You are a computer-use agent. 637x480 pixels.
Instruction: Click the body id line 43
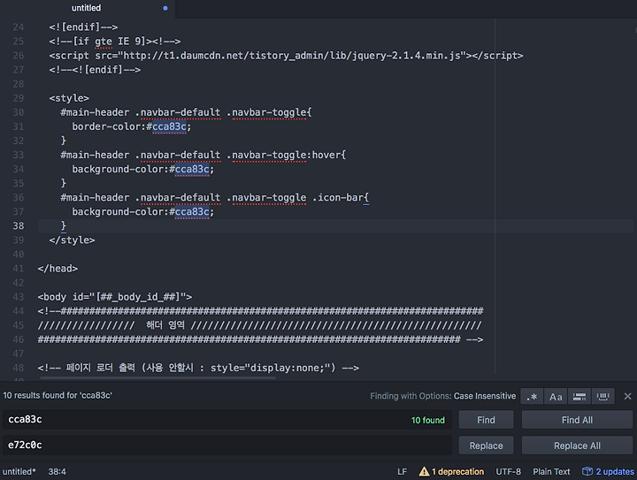[115, 297]
